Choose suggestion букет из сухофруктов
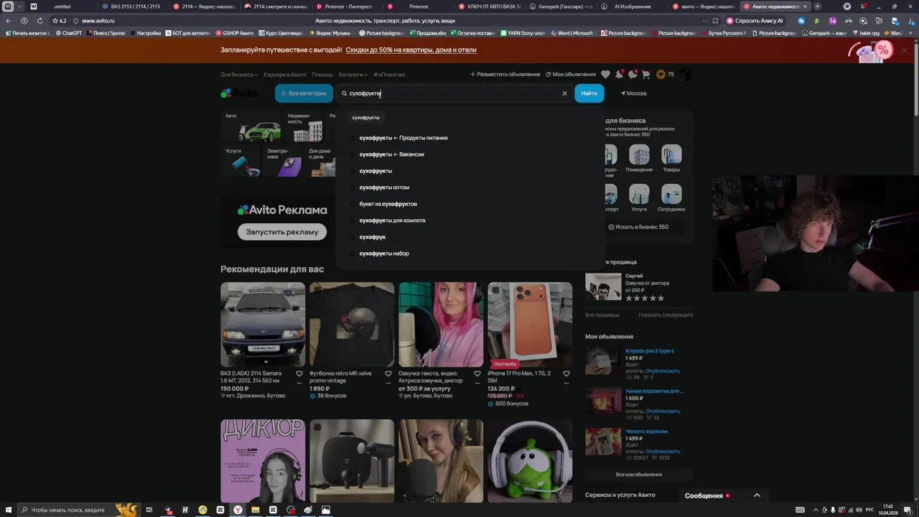The height and width of the screenshot is (517, 919). tap(388, 204)
